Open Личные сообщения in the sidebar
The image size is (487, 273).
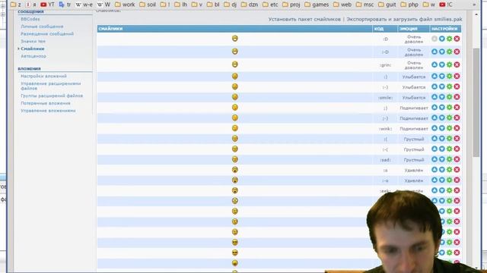(x=42, y=27)
